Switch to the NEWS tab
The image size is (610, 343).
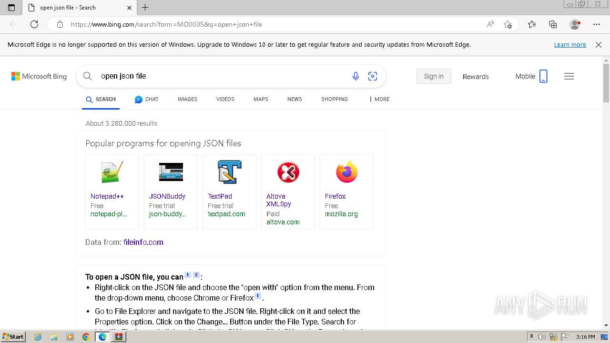point(295,99)
